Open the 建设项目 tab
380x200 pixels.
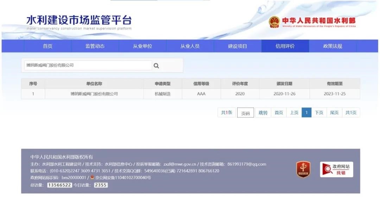237,46
